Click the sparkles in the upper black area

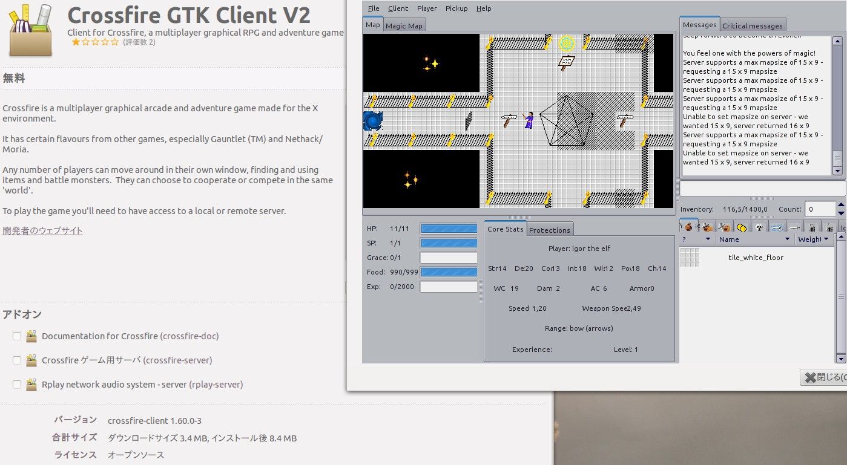(430, 63)
